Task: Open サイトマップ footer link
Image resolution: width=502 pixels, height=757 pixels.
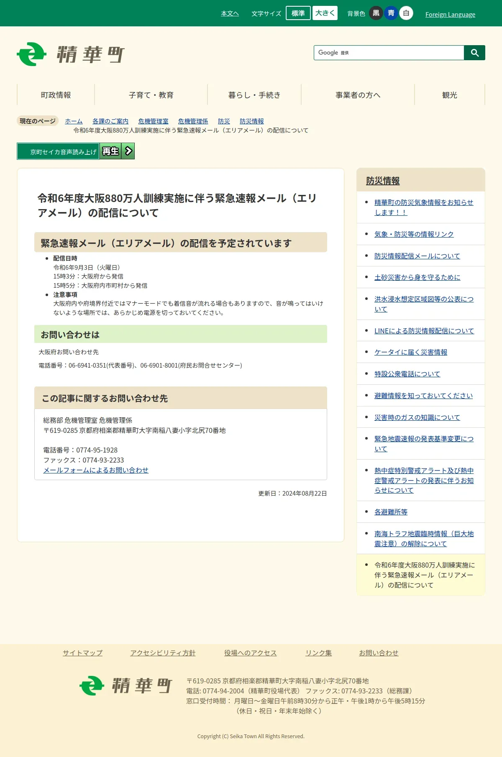Action: tap(82, 653)
